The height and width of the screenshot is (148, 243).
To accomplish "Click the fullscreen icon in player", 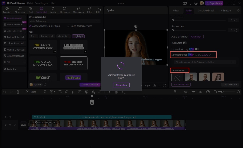I will coord(165,86).
